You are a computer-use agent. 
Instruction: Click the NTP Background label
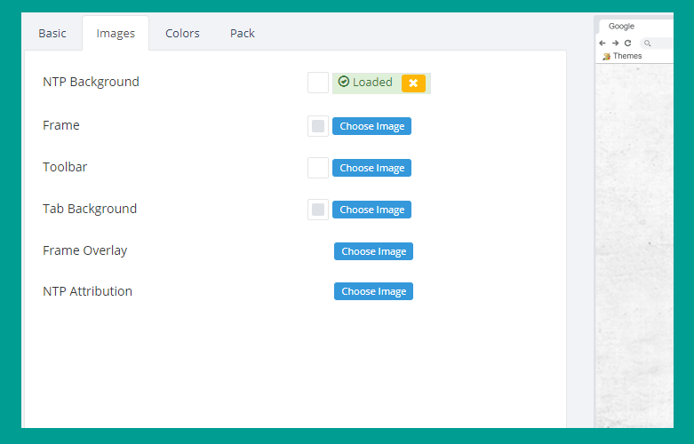pyautogui.click(x=91, y=82)
